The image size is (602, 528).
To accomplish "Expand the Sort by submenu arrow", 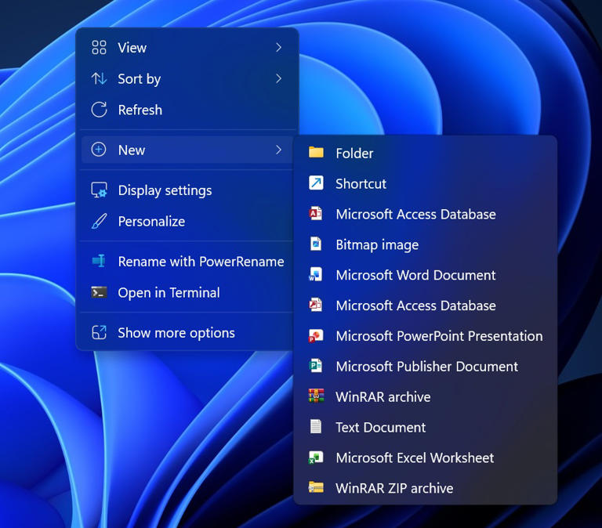I will tap(278, 78).
